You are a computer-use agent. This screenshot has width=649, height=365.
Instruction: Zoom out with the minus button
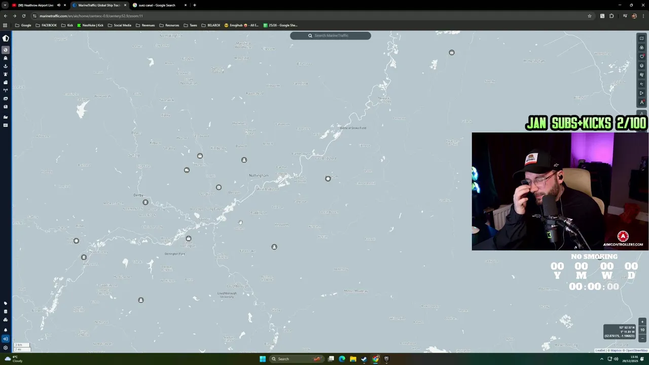(x=642, y=338)
